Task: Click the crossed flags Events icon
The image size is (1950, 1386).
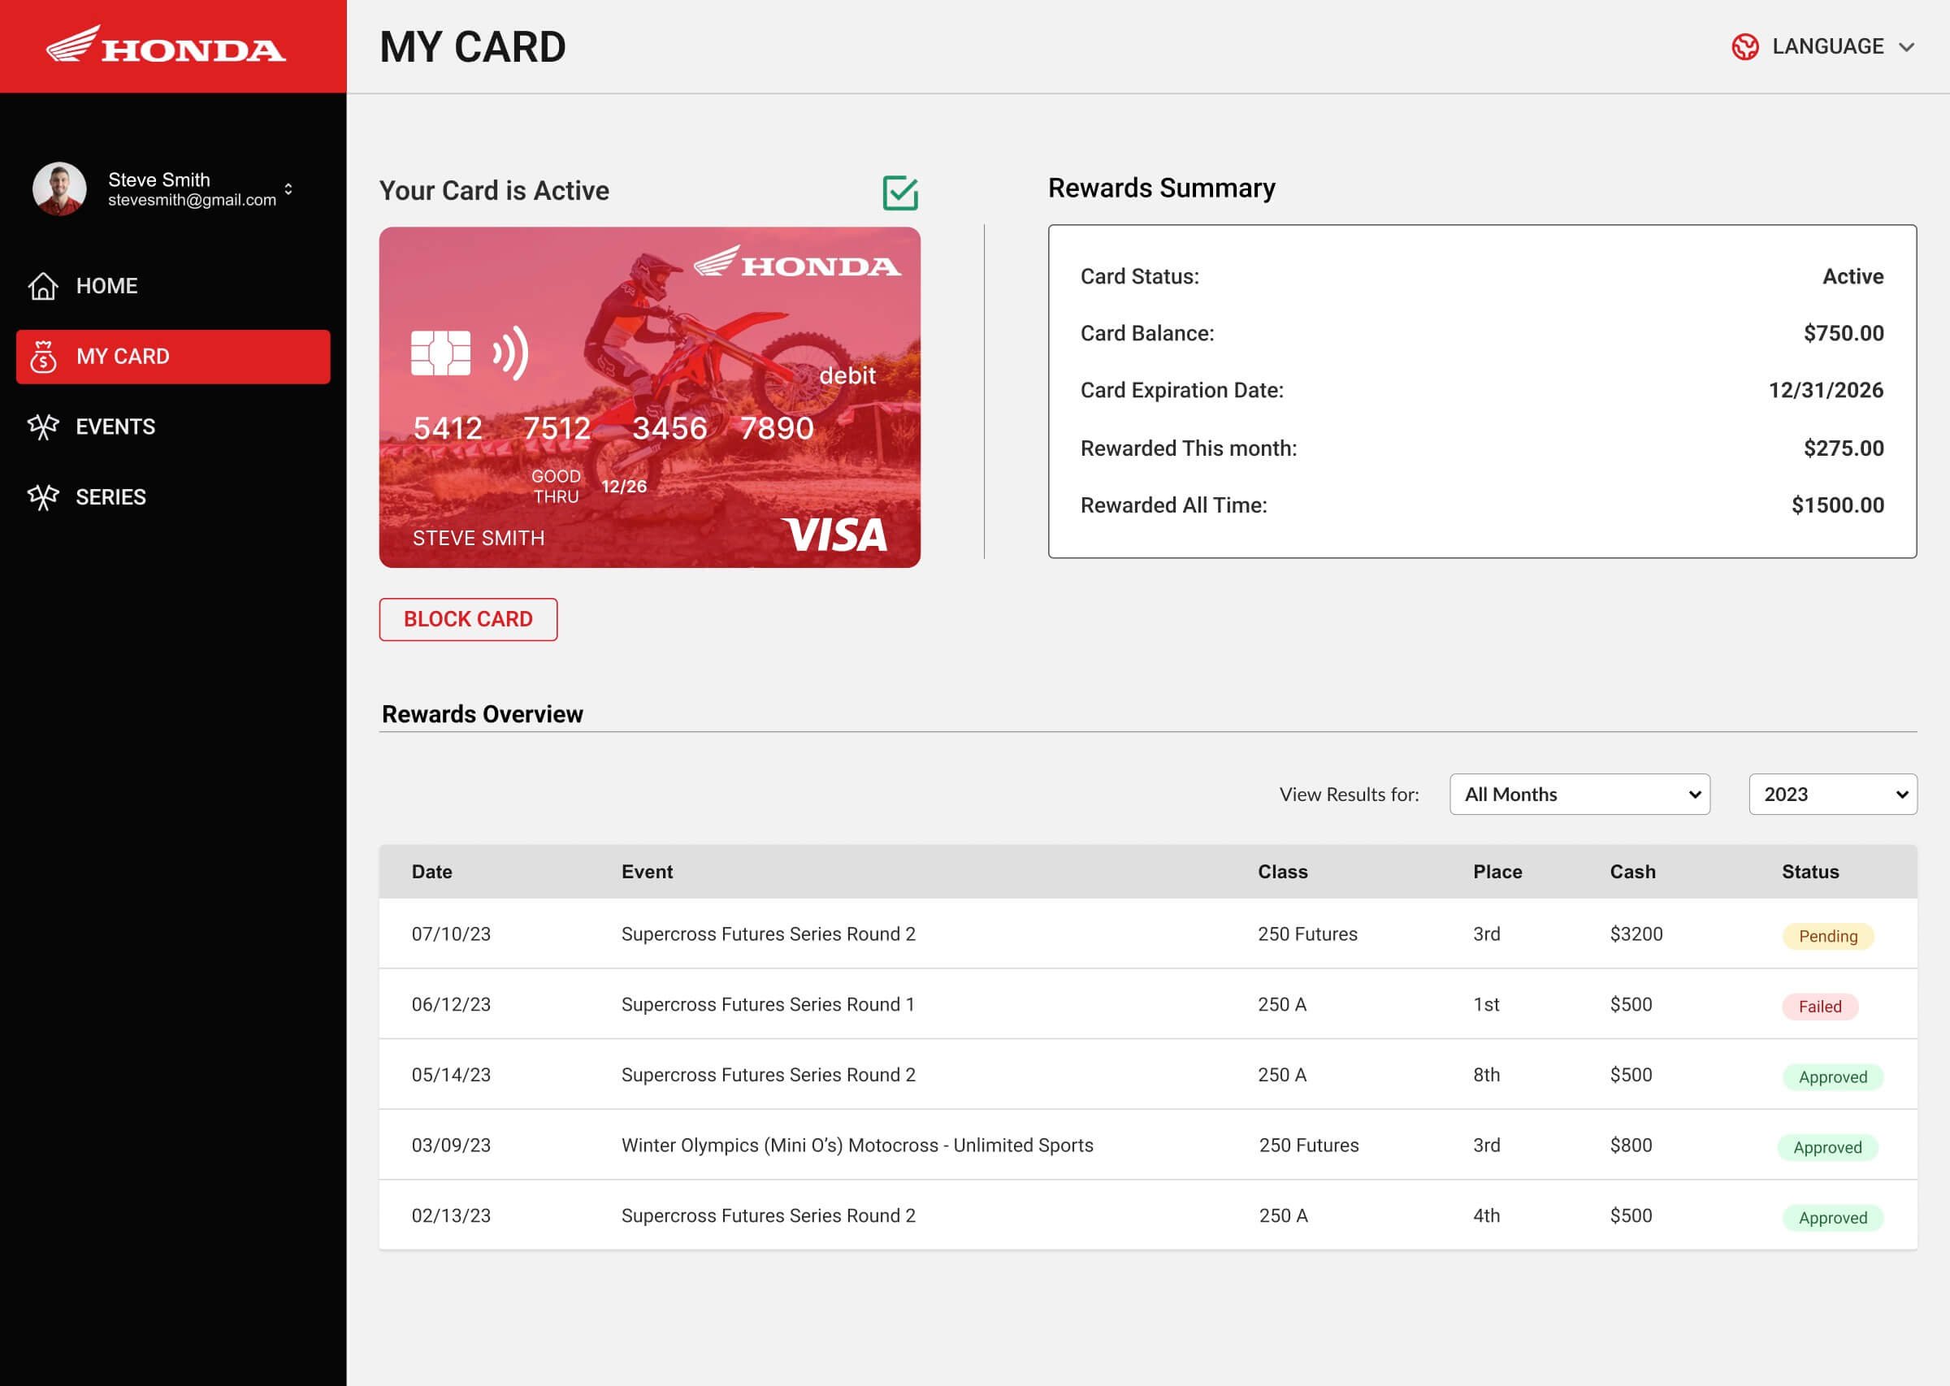Action: pyautogui.click(x=43, y=427)
